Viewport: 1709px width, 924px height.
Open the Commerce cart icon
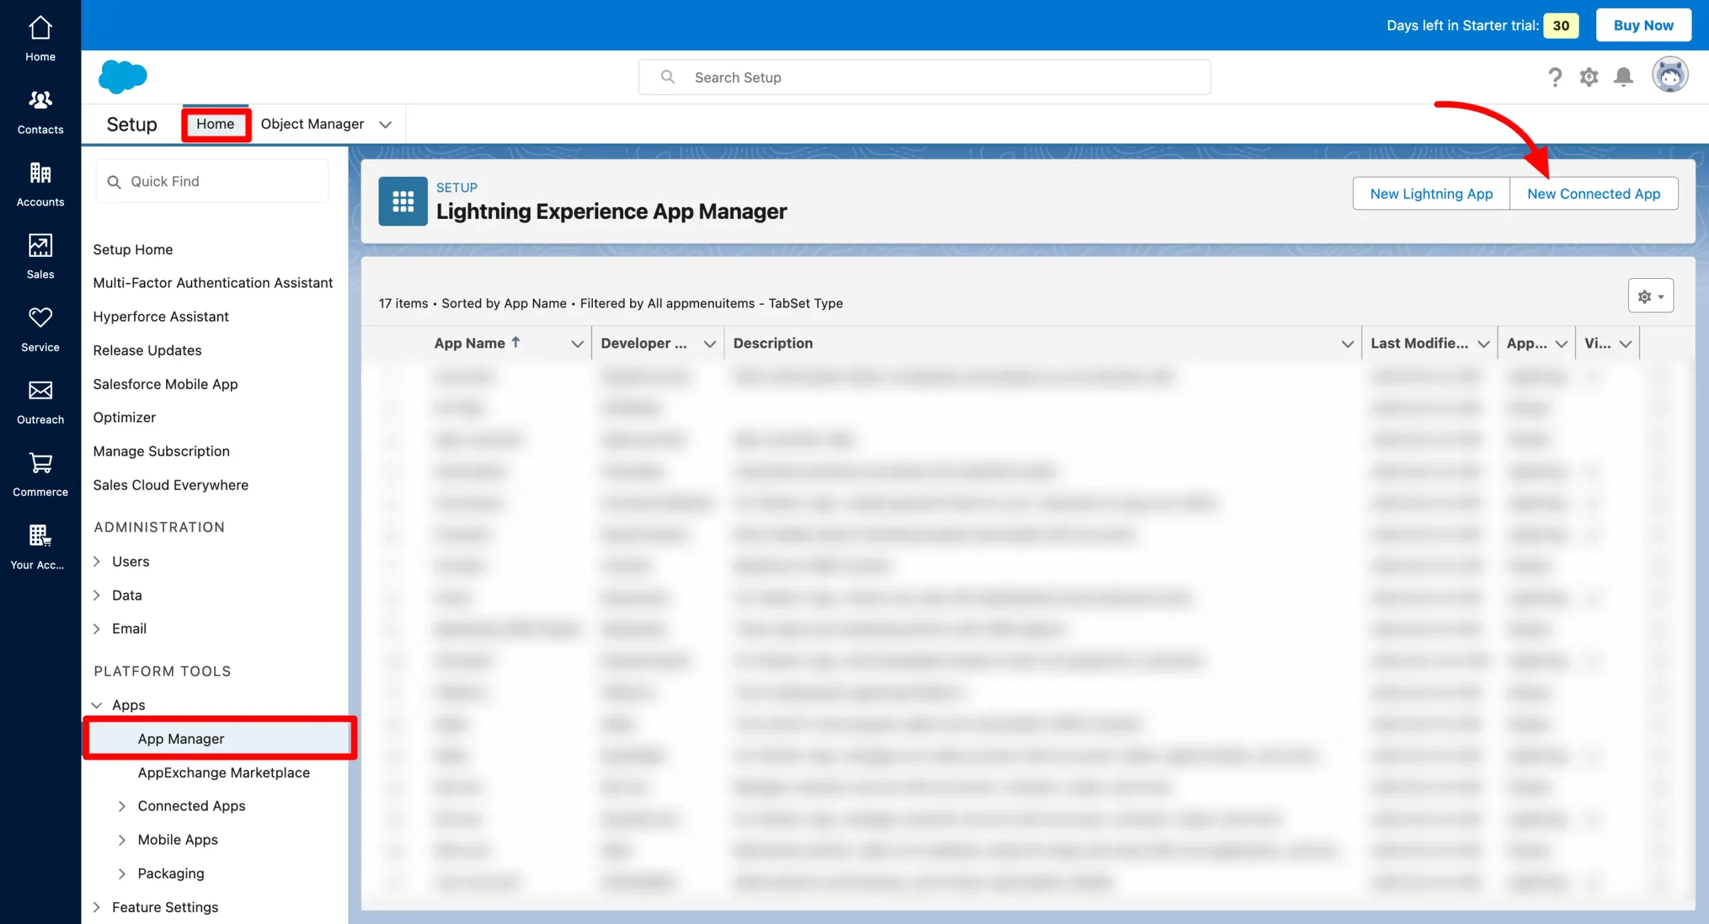pyautogui.click(x=40, y=462)
